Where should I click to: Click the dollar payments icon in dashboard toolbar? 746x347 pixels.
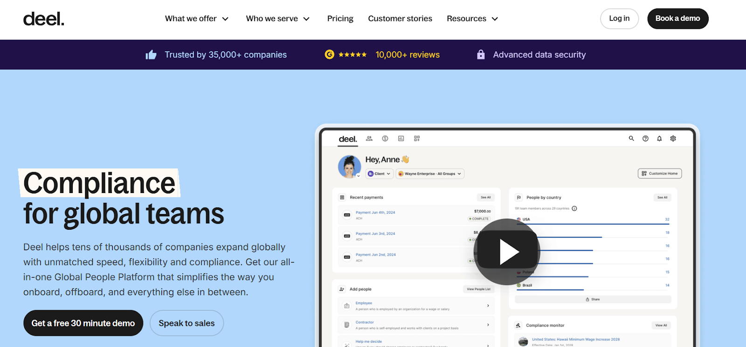(385, 139)
